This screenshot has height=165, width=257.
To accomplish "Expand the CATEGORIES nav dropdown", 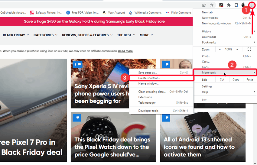I will (x=45, y=35).
